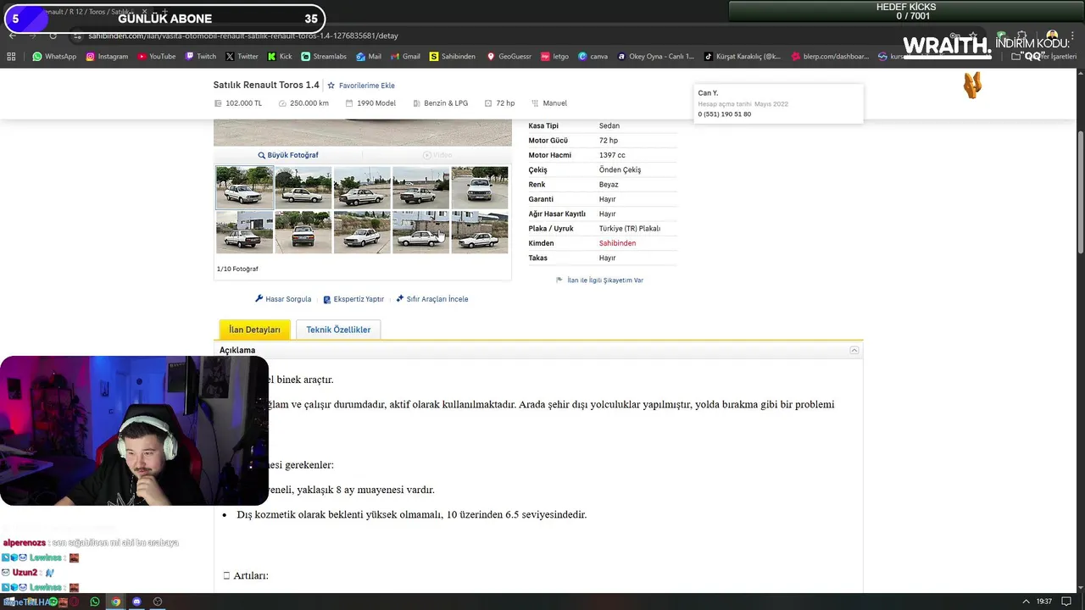Open the letgo bookmark
The image size is (1085, 610).
pyautogui.click(x=554, y=57)
